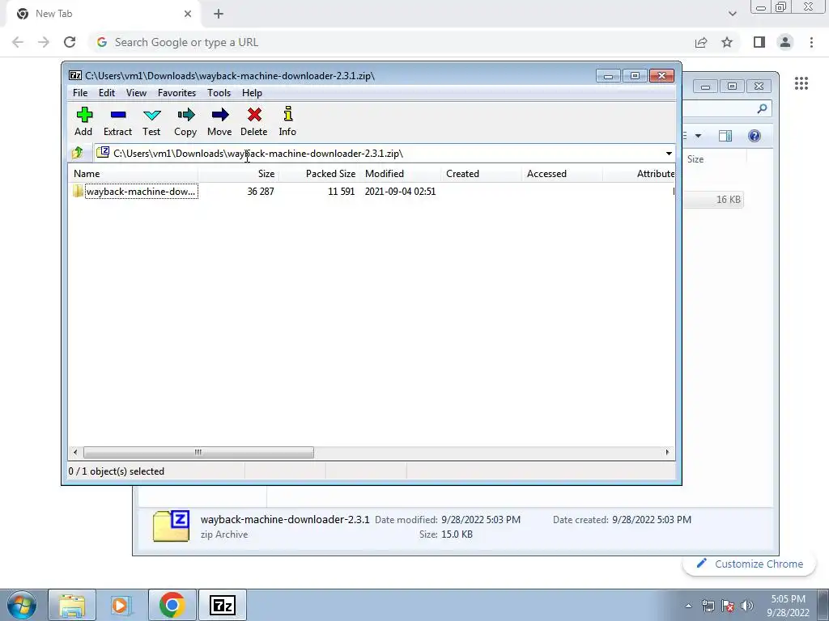Expand Chrome tab search chevron
Screen dimensions: 829x621
pos(732,14)
